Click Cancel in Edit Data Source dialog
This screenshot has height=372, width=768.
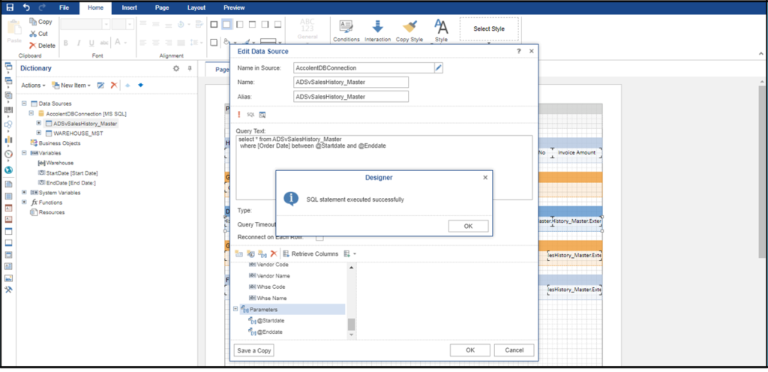(x=514, y=350)
